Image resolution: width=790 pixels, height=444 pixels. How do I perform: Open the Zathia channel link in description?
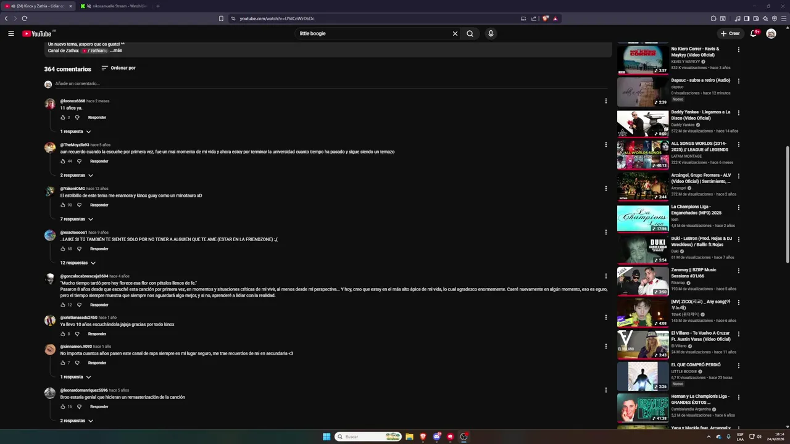[x=94, y=51]
